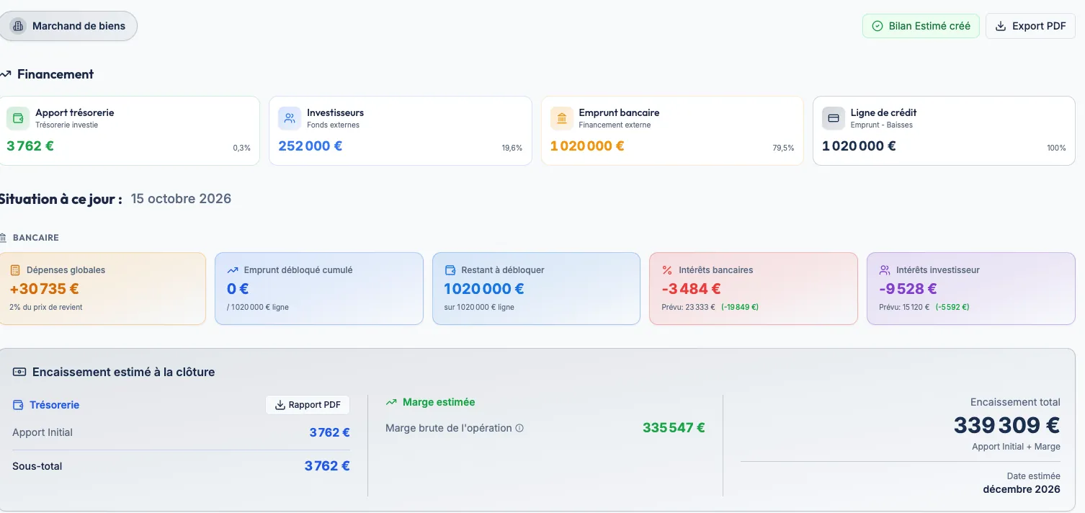The width and height of the screenshot is (1085, 513).
Task: Click the 15 octobre 2026 date
Action: point(181,199)
